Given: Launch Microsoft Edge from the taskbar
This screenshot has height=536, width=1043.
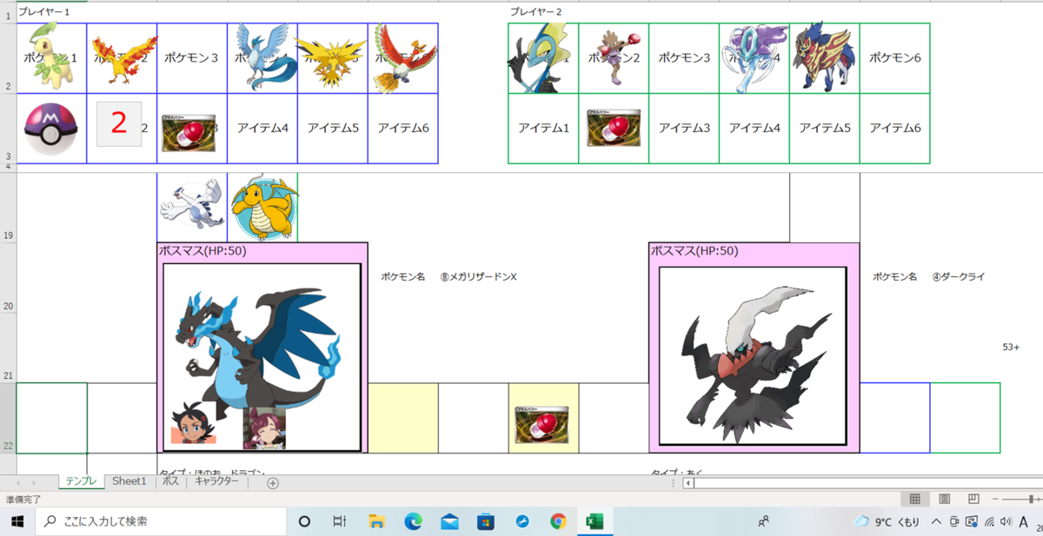Looking at the screenshot, I should pyautogui.click(x=413, y=521).
